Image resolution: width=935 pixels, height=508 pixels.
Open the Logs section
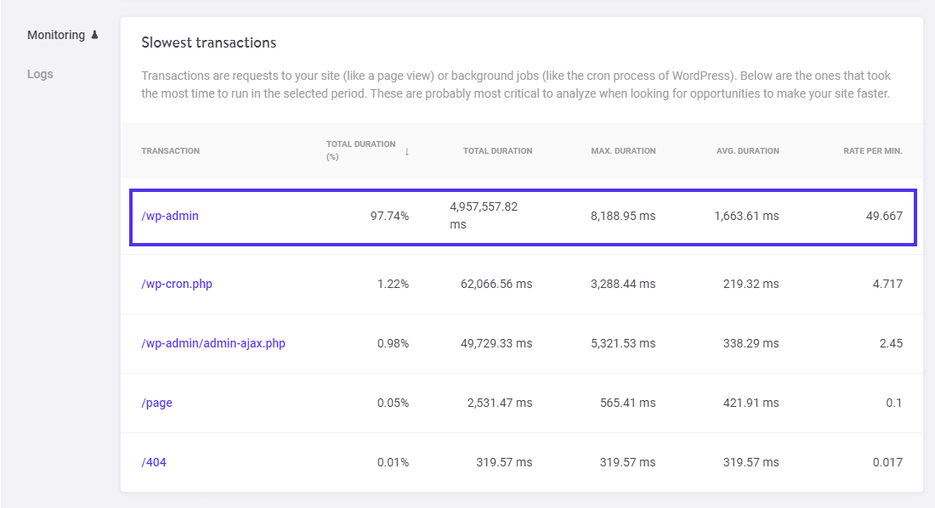pyautogui.click(x=40, y=74)
